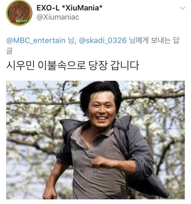The height and width of the screenshot is (204, 191).
Task: Open the attached running man photo
Action: [x=95, y=140]
